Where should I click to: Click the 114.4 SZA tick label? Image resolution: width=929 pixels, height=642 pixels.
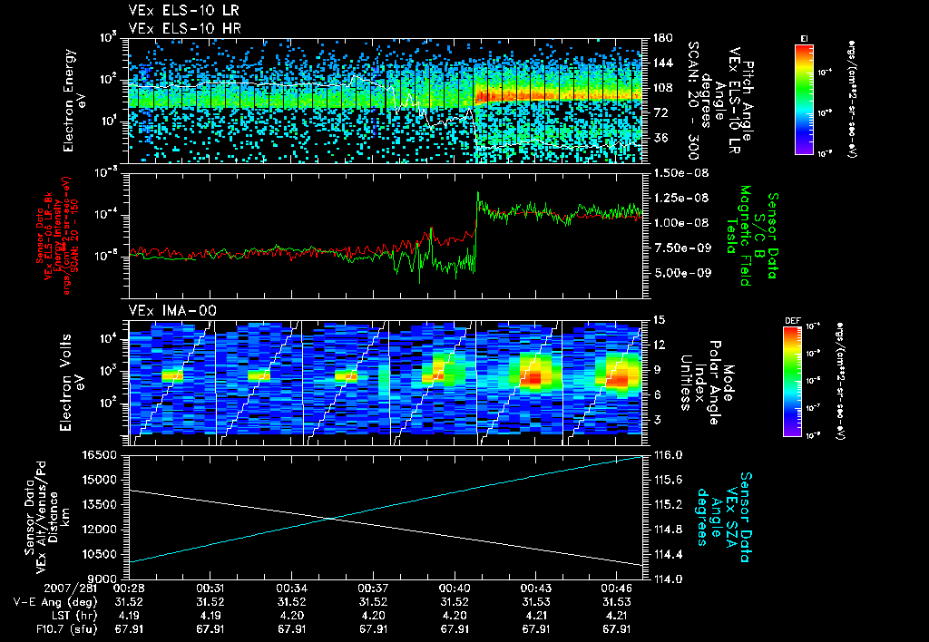[667, 554]
